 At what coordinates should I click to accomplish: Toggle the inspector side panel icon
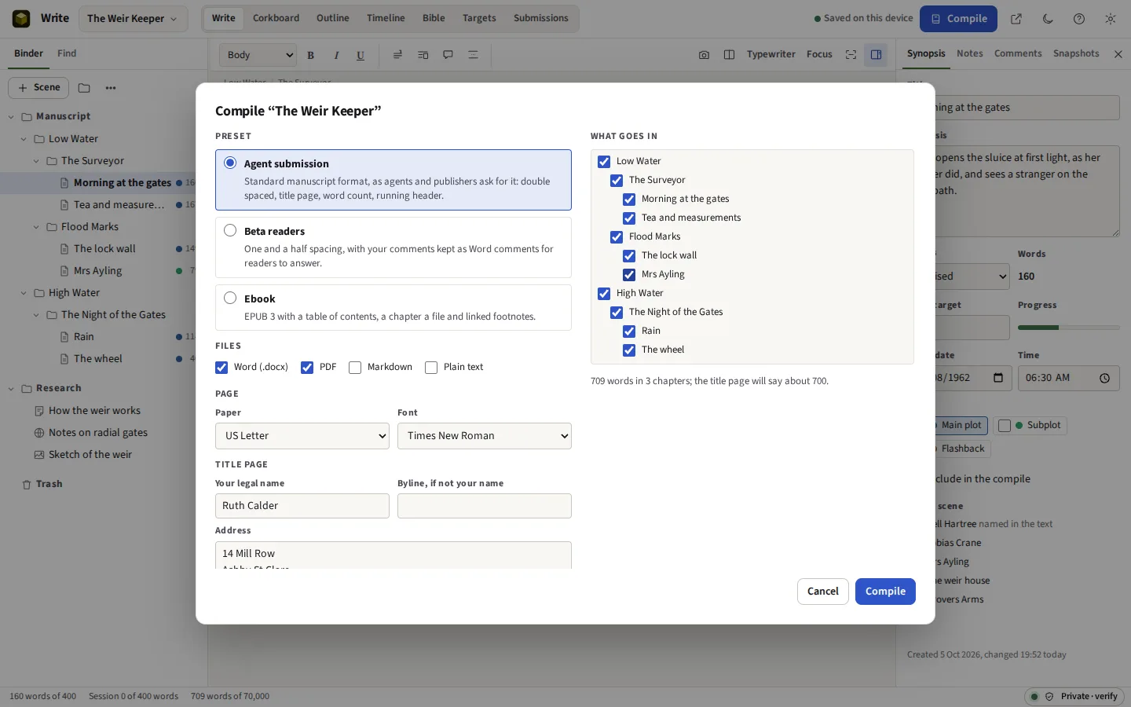click(876, 55)
